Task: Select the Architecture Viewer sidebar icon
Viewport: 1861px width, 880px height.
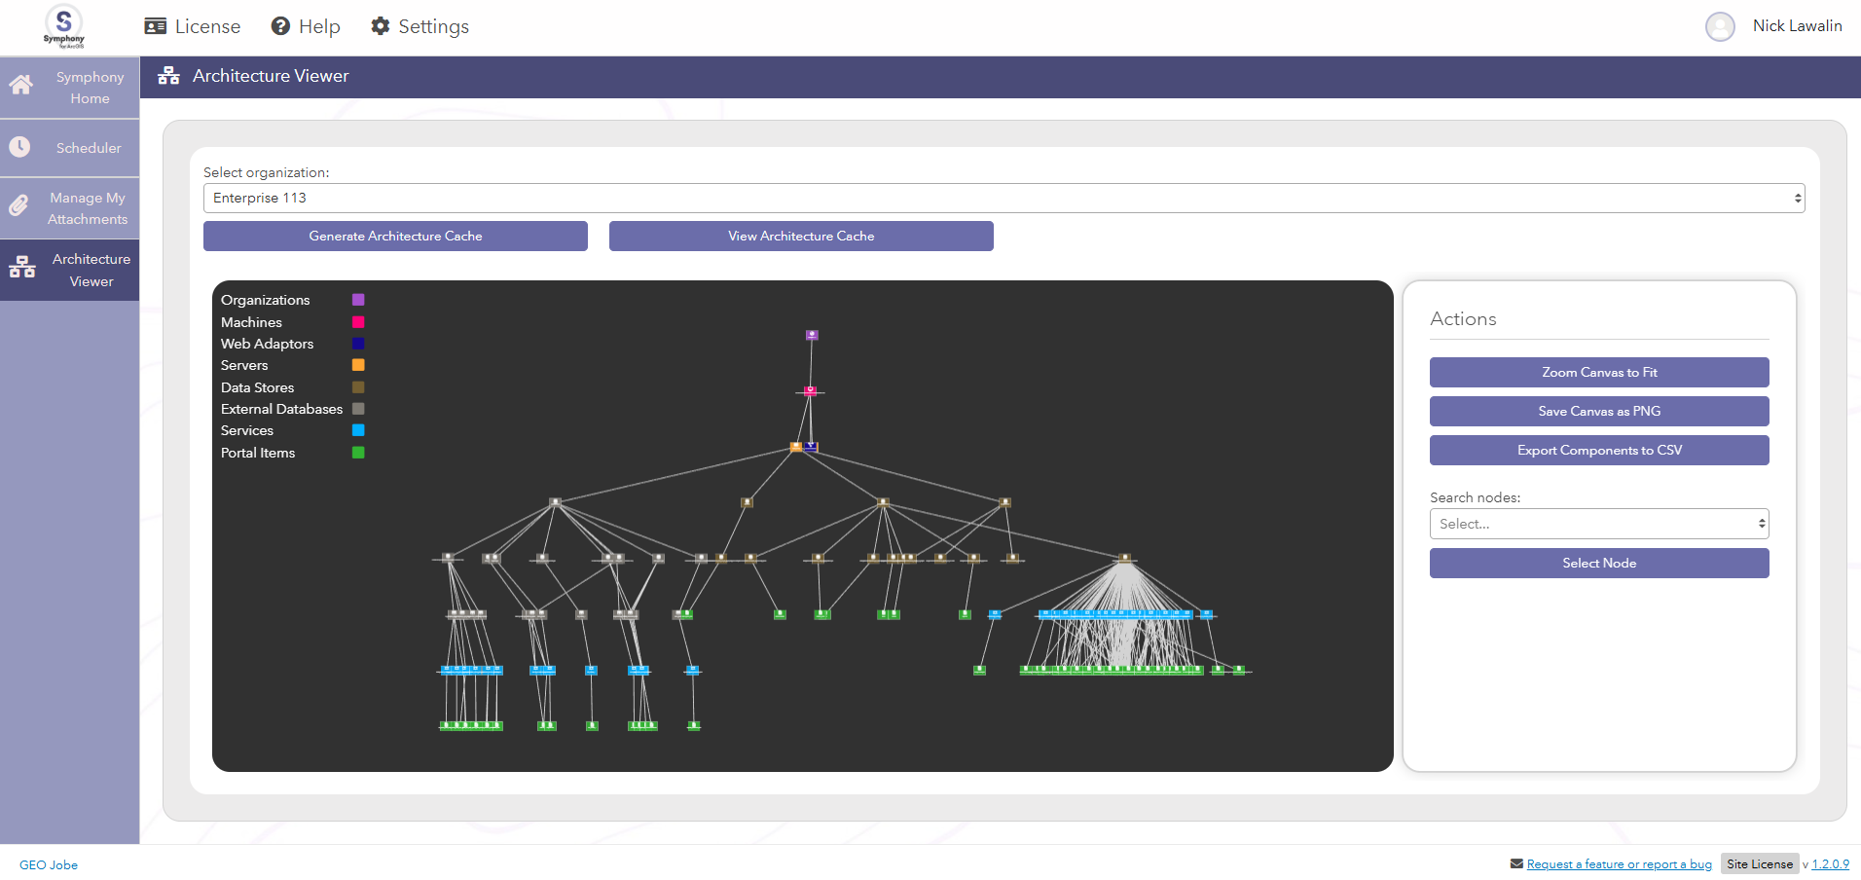Action: (21, 268)
